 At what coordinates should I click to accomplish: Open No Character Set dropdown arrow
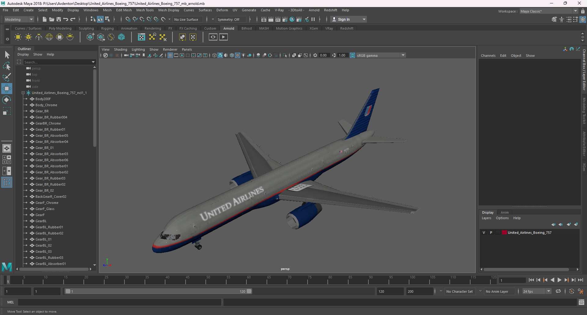tap(441, 291)
